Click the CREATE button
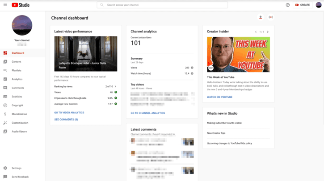 [x=303, y=5]
